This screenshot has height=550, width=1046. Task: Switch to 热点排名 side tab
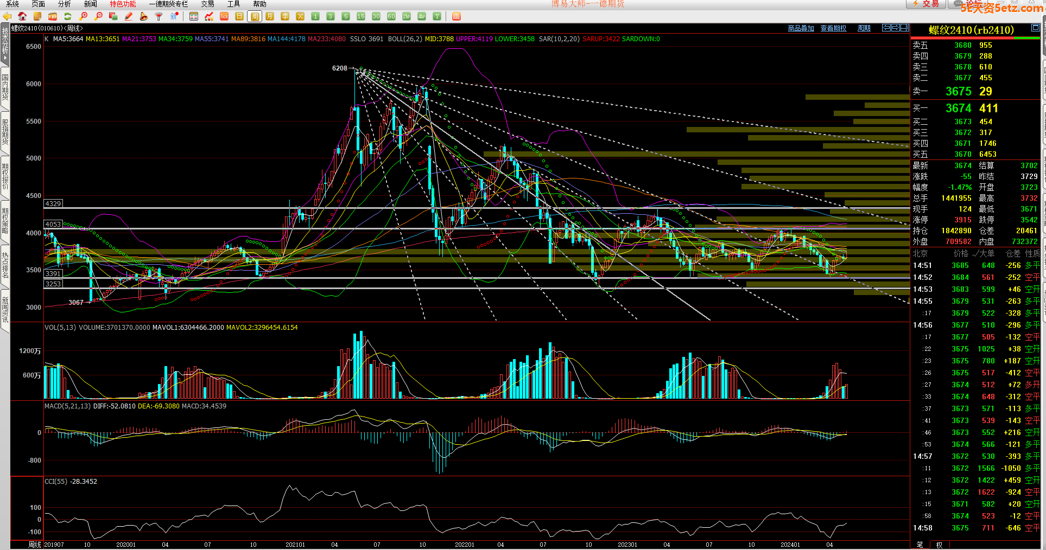pos(5,265)
